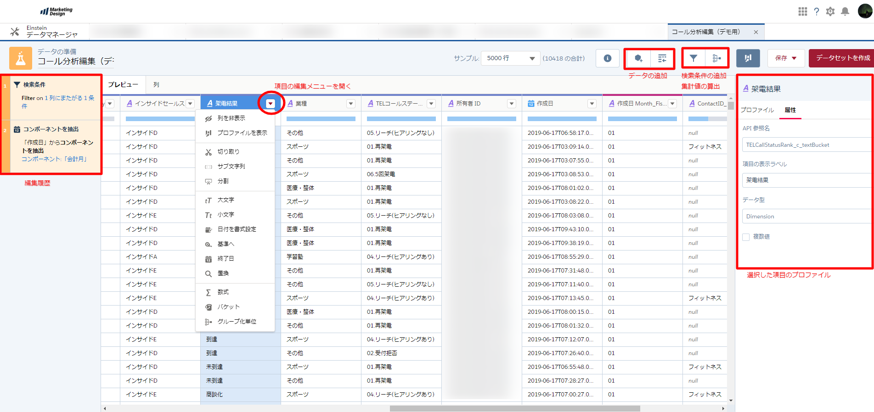The image size is (874, 412).
Task: Click the info circle button
Action: click(607, 58)
